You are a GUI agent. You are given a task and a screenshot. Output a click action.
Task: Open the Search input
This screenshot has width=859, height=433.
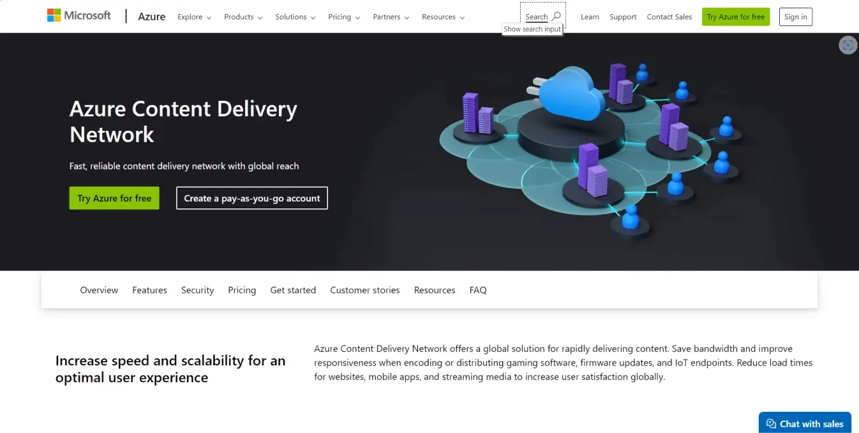pyautogui.click(x=543, y=17)
